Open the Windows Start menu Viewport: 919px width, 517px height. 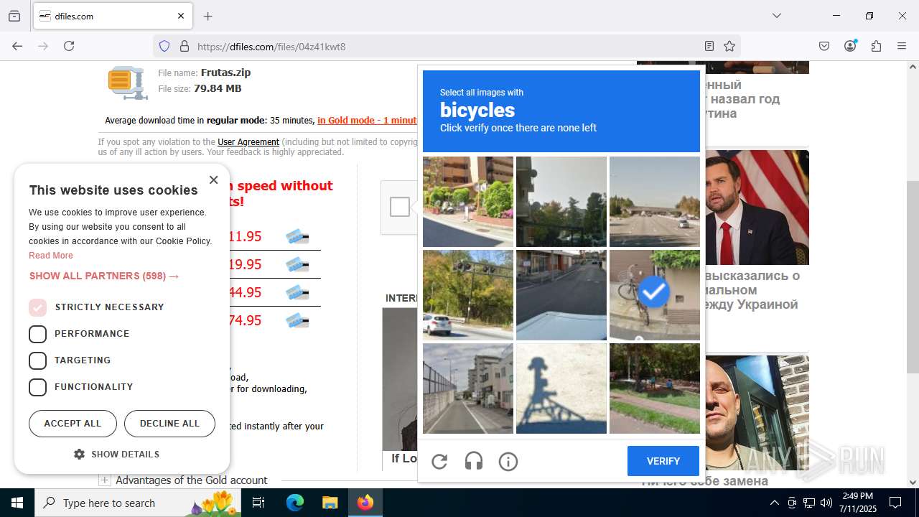click(17, 503)
